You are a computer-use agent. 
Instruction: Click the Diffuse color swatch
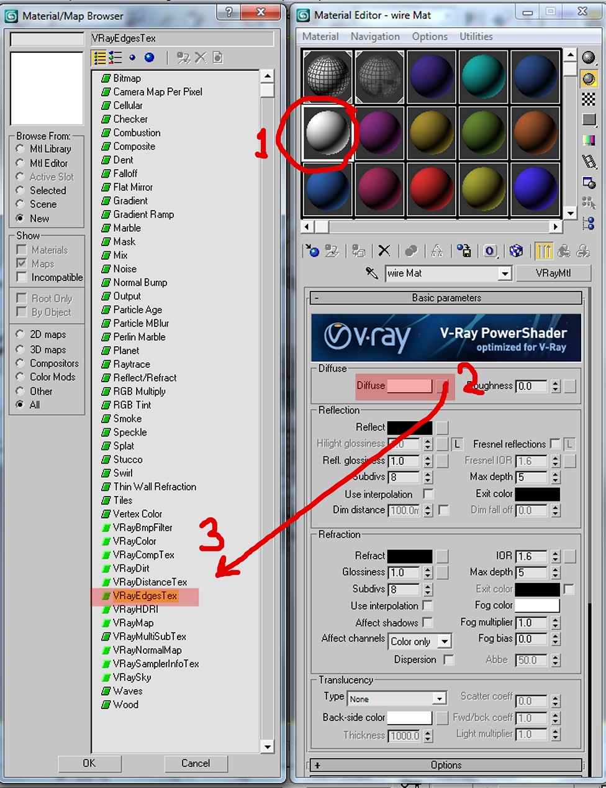[411, 386]
